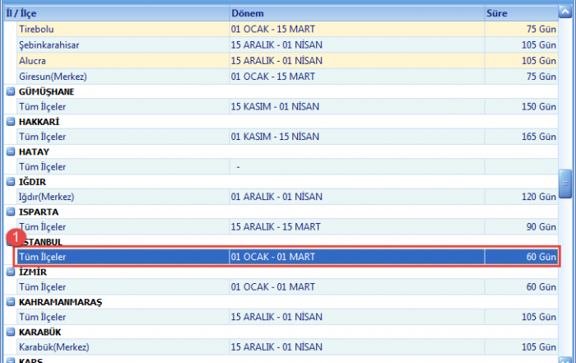Collapse the KAHRAMANMARAŞ province group

[11, 302]
